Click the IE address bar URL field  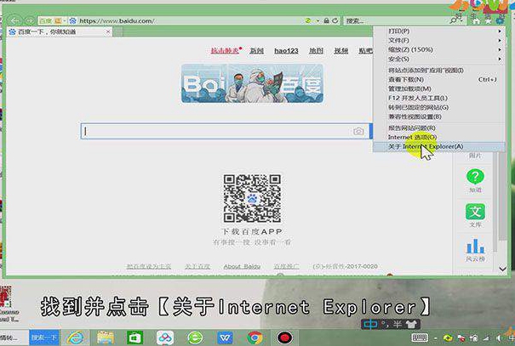[x=191, y=21]
